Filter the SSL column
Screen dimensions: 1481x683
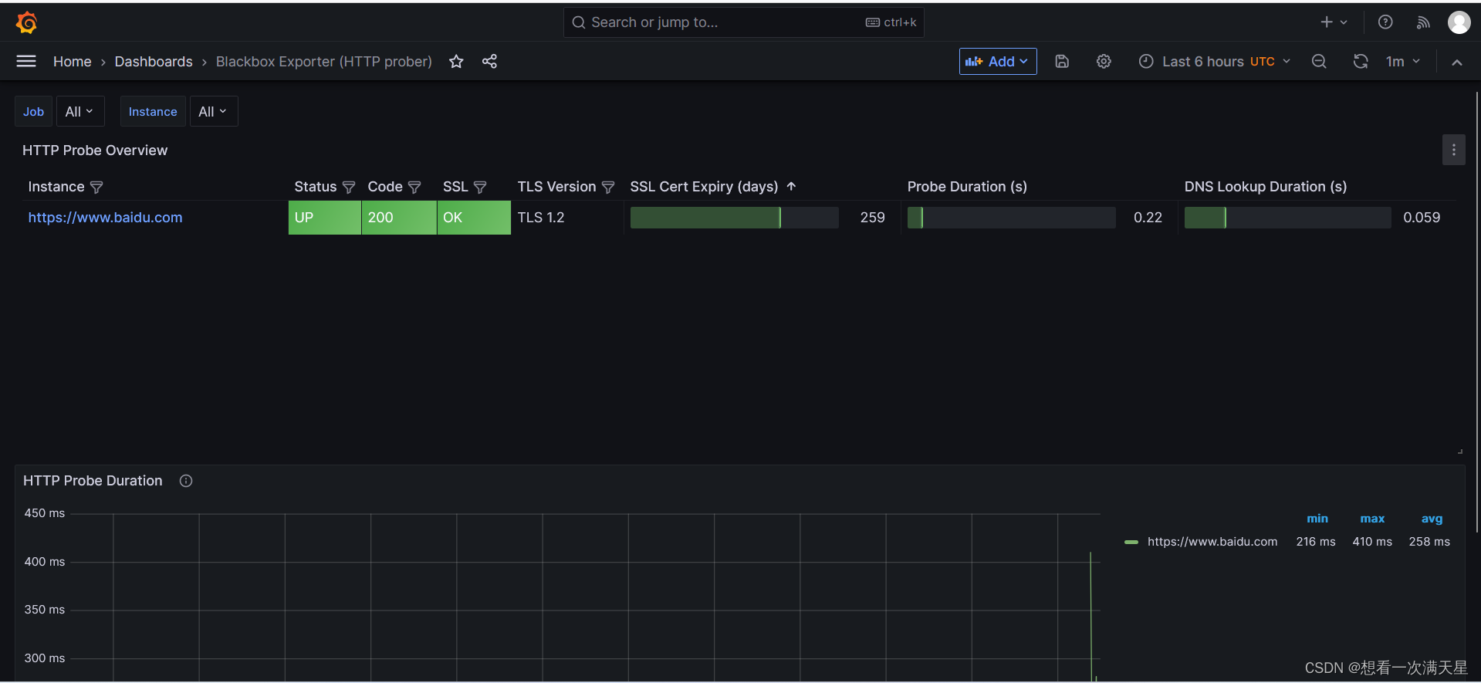480,187
